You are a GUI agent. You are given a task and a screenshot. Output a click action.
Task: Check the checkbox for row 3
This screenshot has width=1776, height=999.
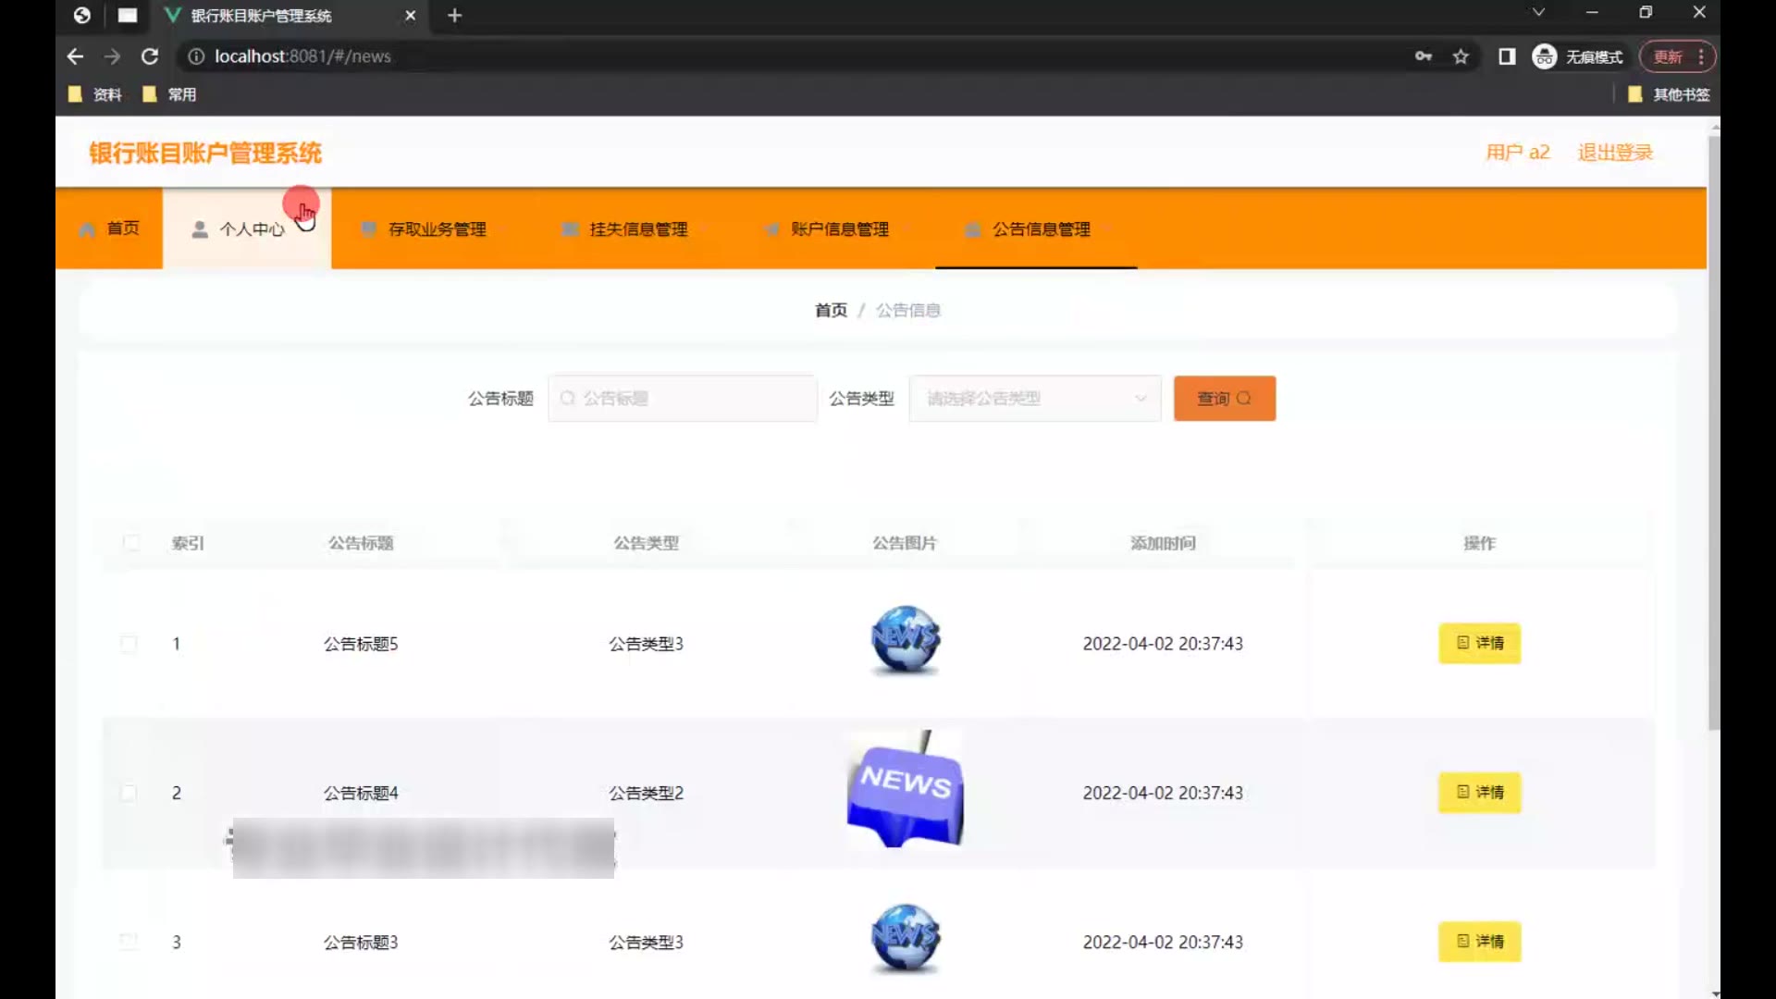[x=129, y=942]
